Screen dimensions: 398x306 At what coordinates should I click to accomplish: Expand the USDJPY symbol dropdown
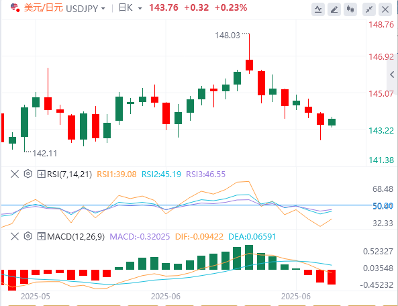(103, 9)
